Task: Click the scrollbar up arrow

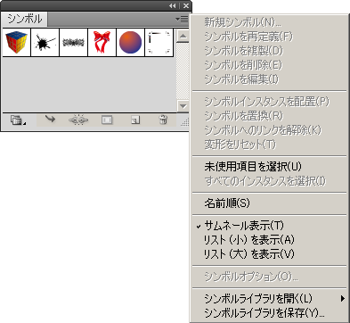Action: click(x=183, y=37)
